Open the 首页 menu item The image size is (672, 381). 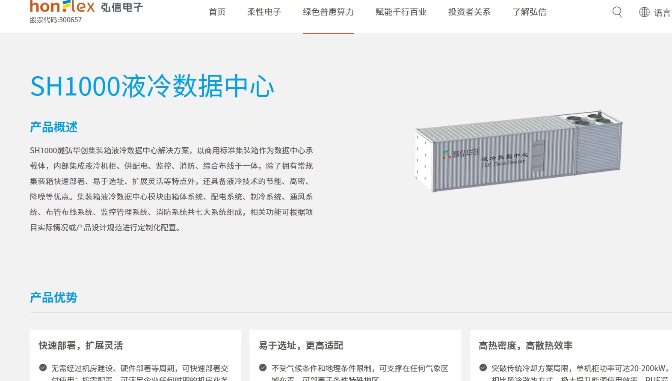coord(217,12)
